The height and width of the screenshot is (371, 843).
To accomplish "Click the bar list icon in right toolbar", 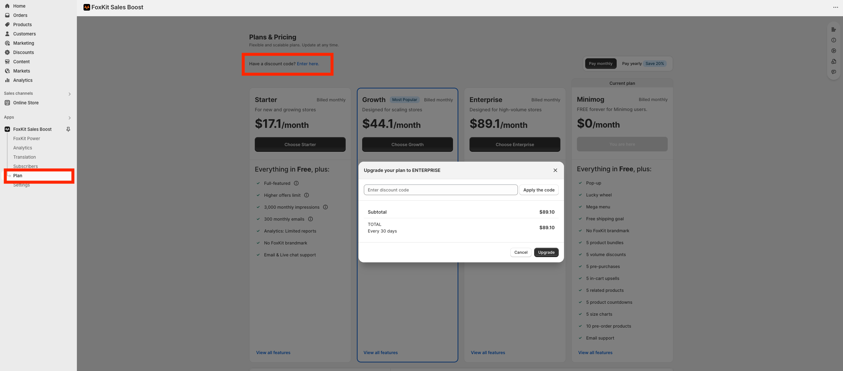I will coord(834,29).
